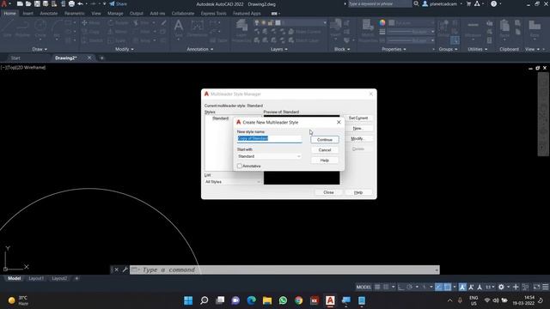The width and height of the screenshot is (550, 309).
Task: Toggle Show annotation objects in status bar
Action: [x=462, y=287]
